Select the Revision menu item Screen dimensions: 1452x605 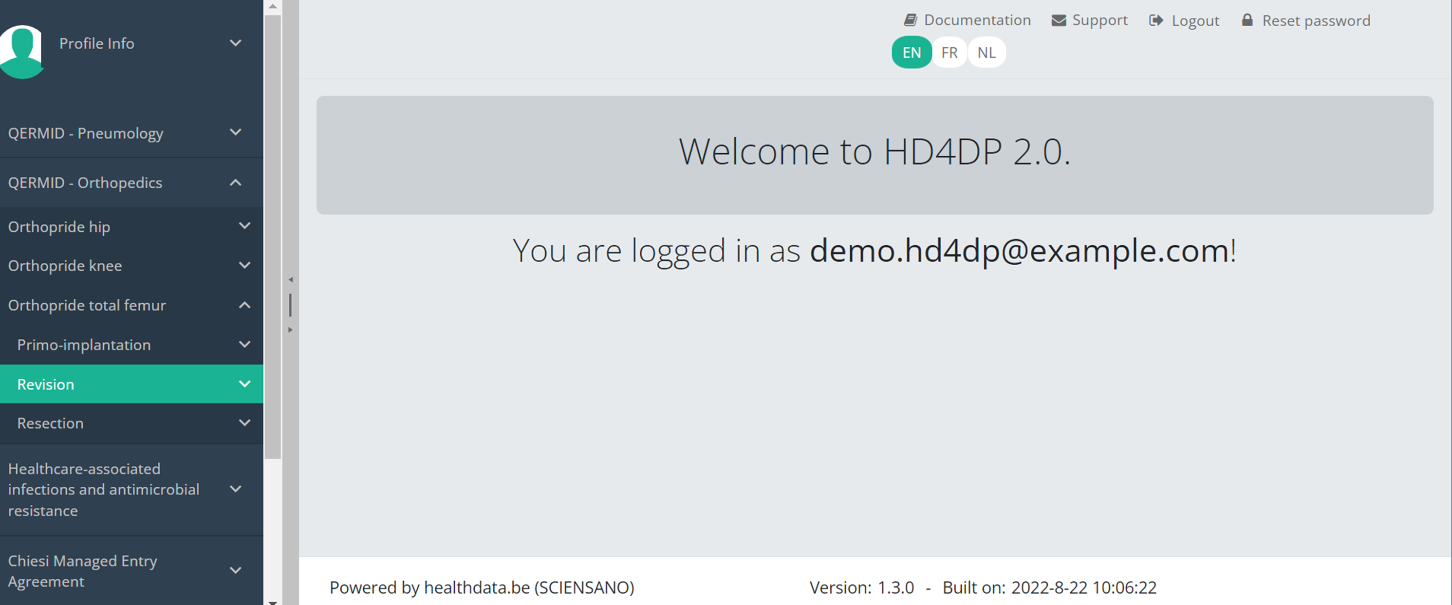46,384
